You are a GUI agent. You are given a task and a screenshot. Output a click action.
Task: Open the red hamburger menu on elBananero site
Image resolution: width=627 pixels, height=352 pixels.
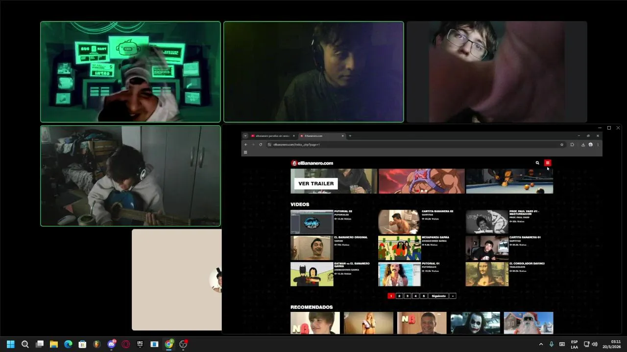click(x=548, y=163)
